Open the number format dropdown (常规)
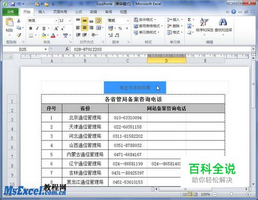Screen dimensions: 258x200 tap(128, 21)
